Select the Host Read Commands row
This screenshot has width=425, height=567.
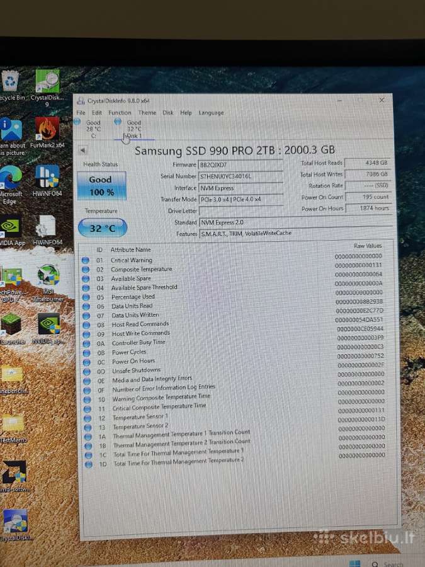coord(232,323)
